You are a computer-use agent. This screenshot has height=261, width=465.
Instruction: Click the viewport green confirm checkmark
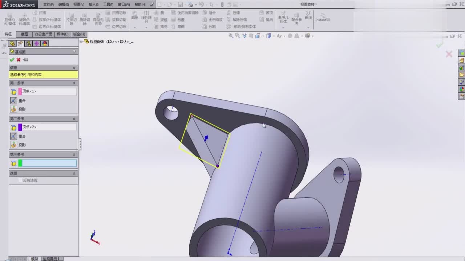coord(440,45)
